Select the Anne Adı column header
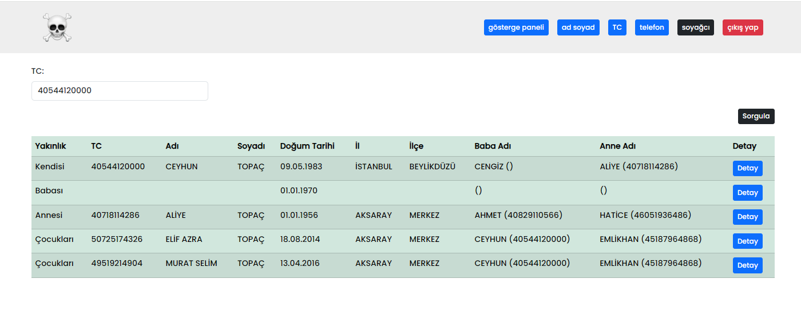 click(x=618, y=146)
